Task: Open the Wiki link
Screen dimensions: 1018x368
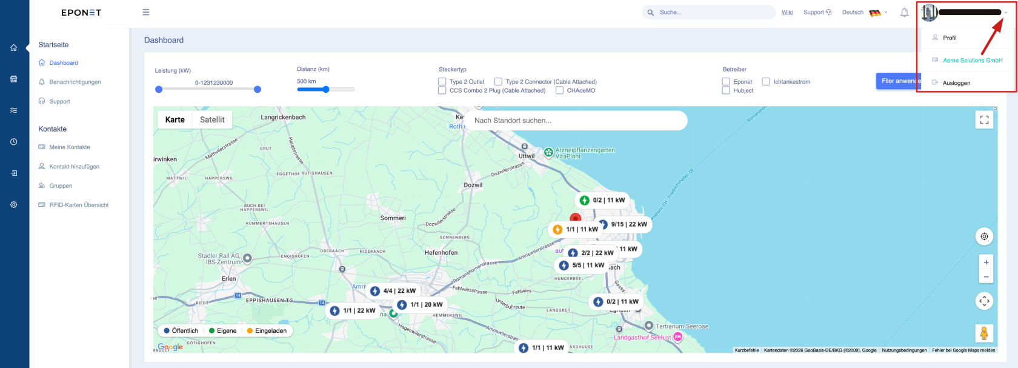Action: point(787,12)
